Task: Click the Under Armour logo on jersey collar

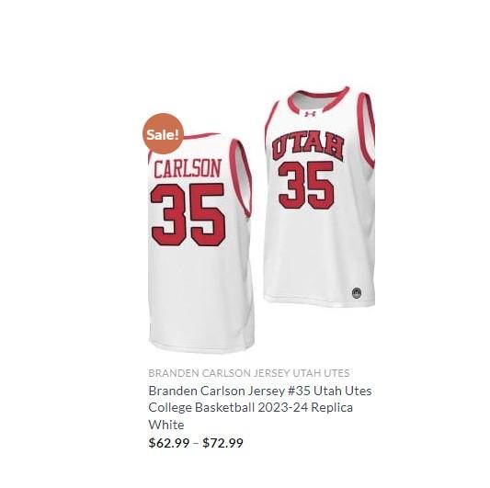Action: (310, 114)
